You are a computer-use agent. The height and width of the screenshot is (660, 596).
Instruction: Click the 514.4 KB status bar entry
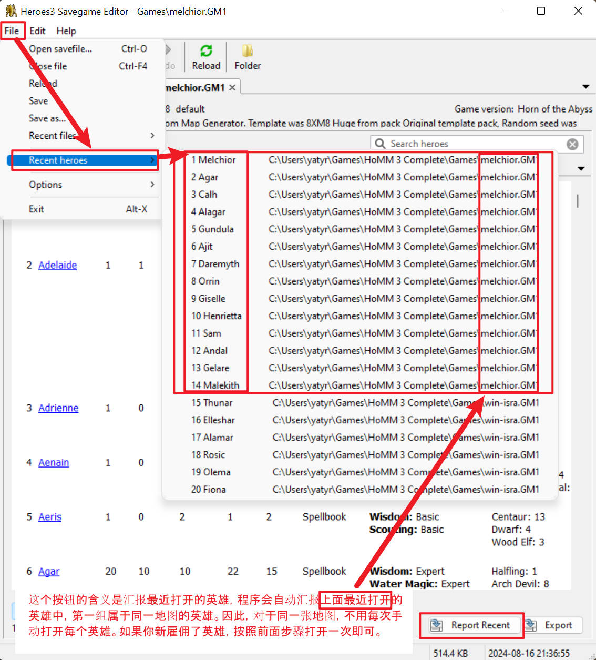[x=450, y=653]
